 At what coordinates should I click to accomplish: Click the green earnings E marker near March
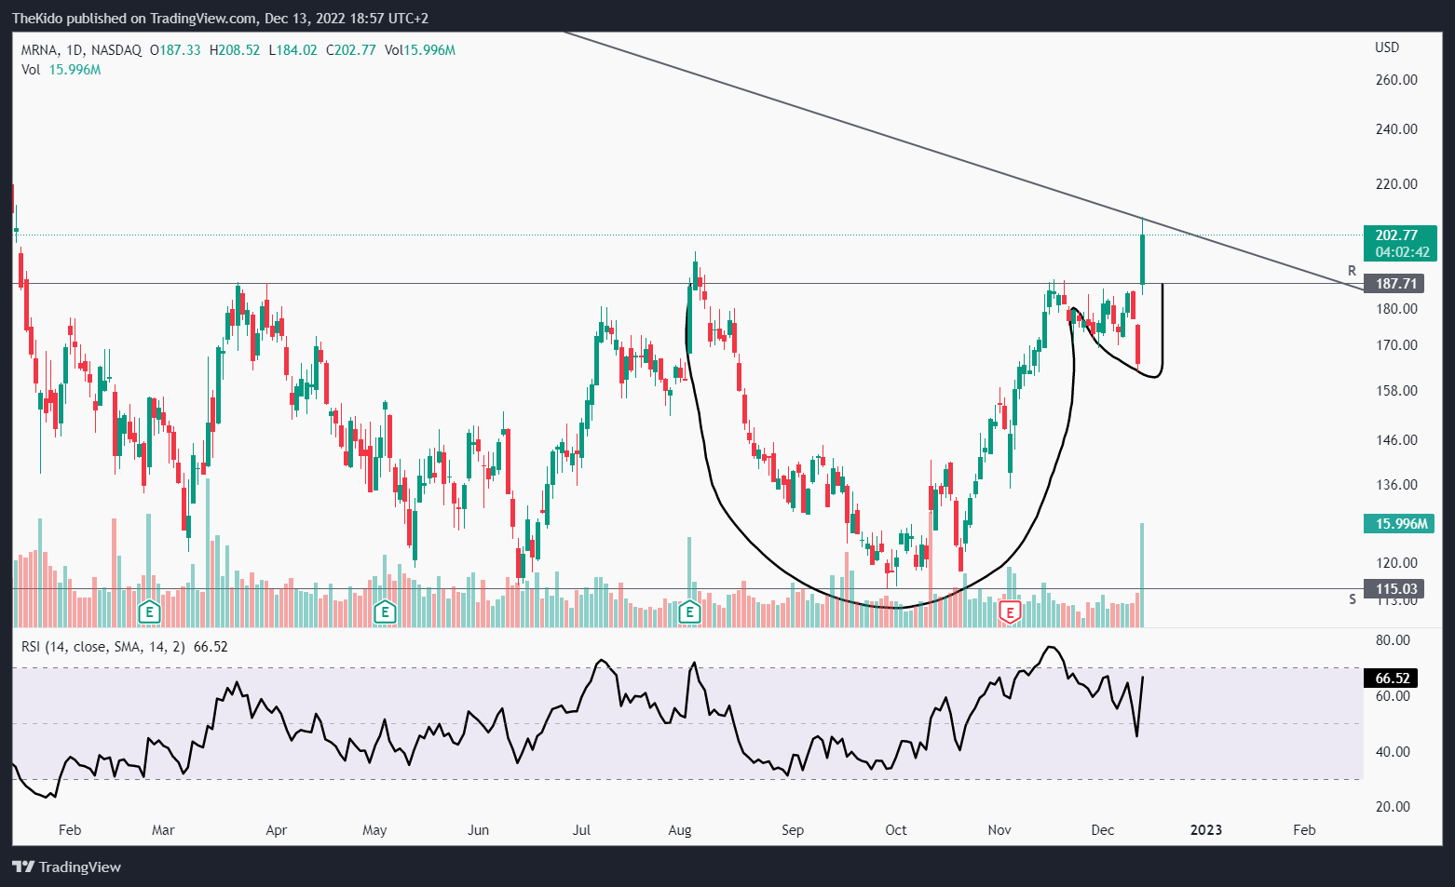click(149, 611)
